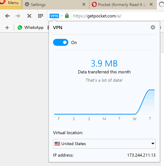This screenshot has height=166, width=164.
Task: Stop loading the page
Action: point(29,16)
